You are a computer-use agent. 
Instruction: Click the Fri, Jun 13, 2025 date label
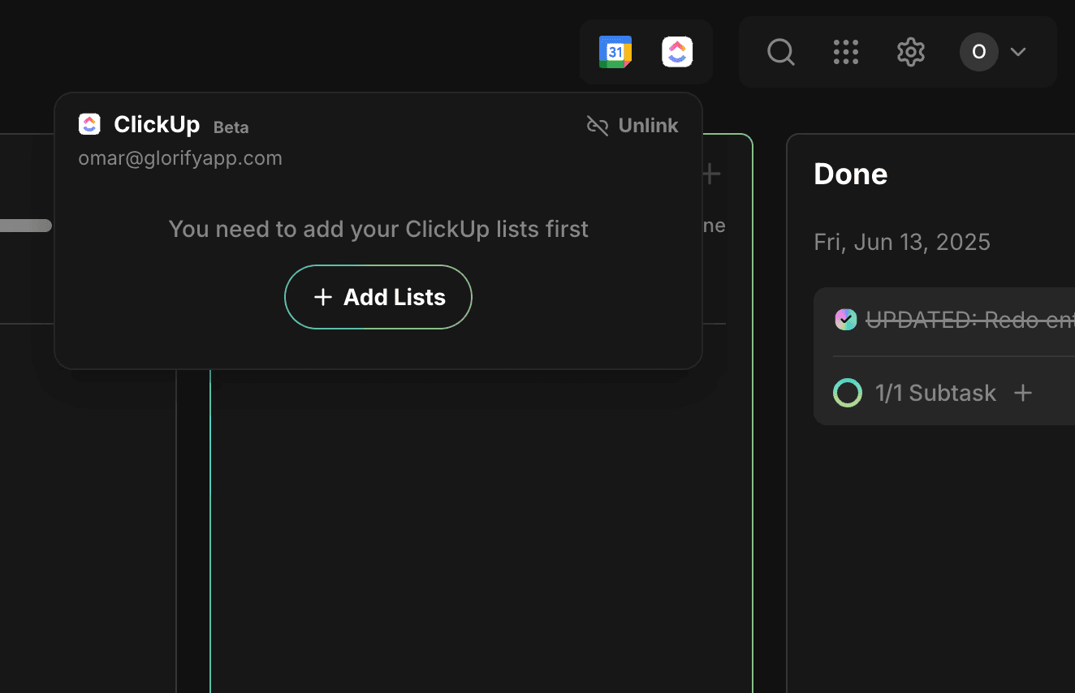[x=902, y=242]
